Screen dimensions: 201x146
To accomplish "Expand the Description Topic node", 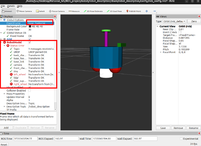I will [4, 106].
